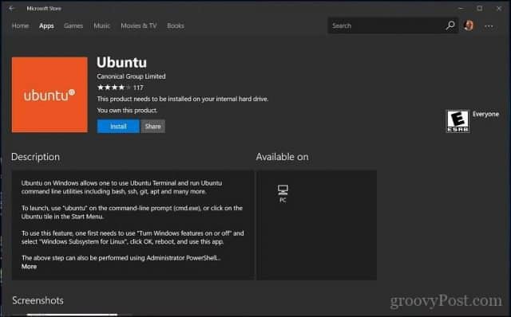
Task: Minimize the Microsoft Store window
Action: click(x=461, y=9)
